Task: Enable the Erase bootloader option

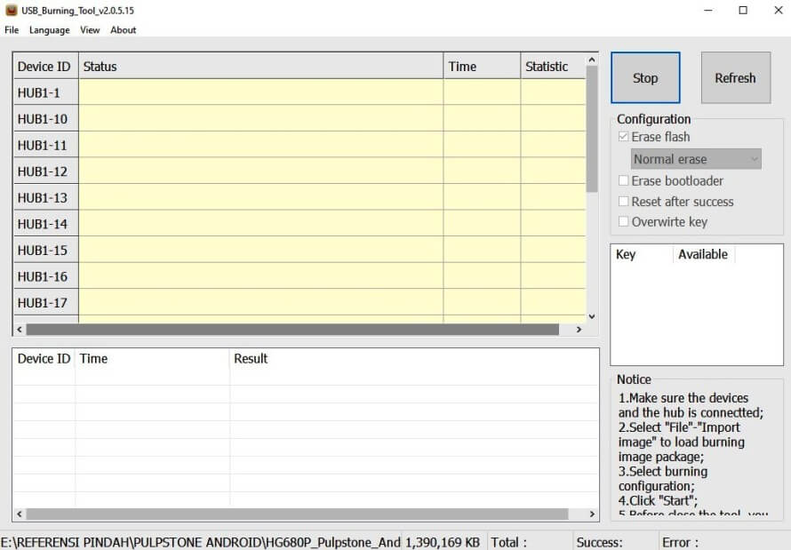Action: (623, 179)
